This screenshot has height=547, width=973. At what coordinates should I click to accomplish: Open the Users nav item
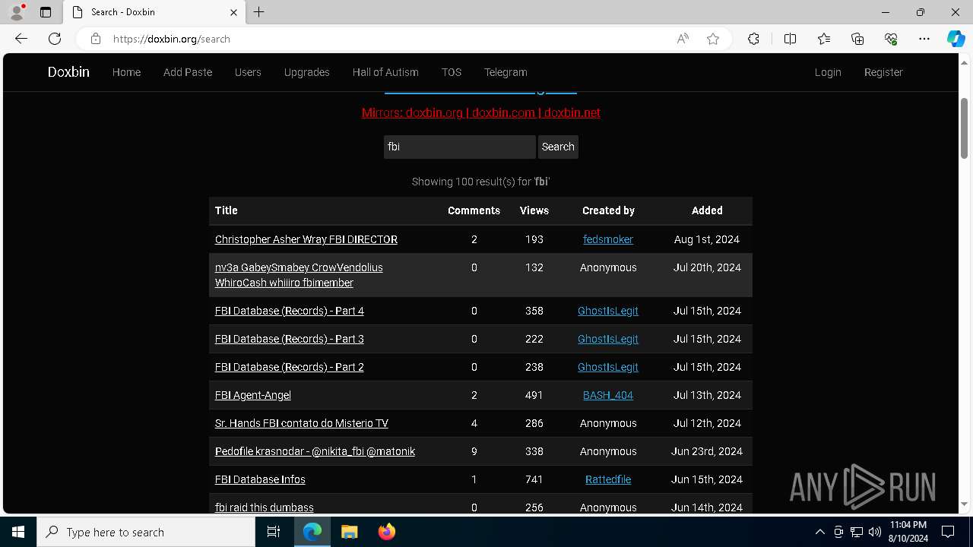248,72
